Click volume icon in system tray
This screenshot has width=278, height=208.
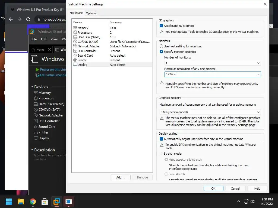point(252,201)
